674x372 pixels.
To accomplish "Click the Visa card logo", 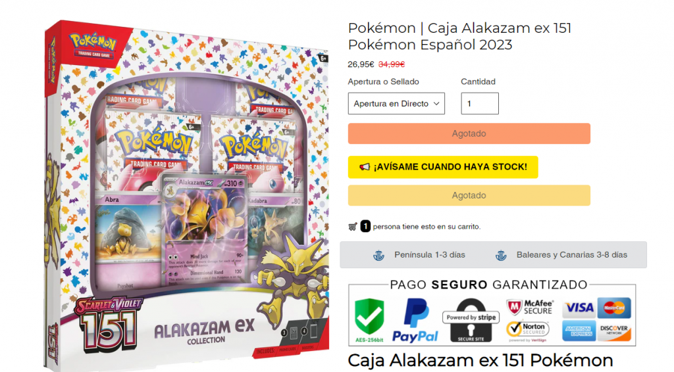I will pos(579,308).
